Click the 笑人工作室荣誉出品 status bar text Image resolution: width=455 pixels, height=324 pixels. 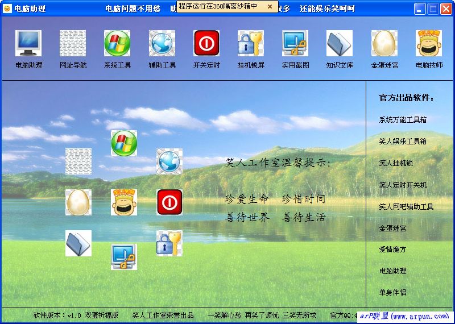click(x=163, y=315)
